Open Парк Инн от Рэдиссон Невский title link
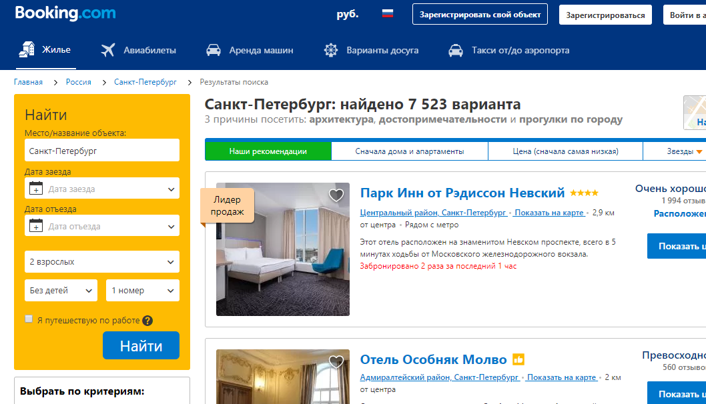Screen dimensions: 706x404 click(x=462, y=193)
